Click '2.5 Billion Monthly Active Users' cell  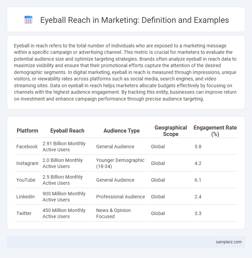[63, 180]
